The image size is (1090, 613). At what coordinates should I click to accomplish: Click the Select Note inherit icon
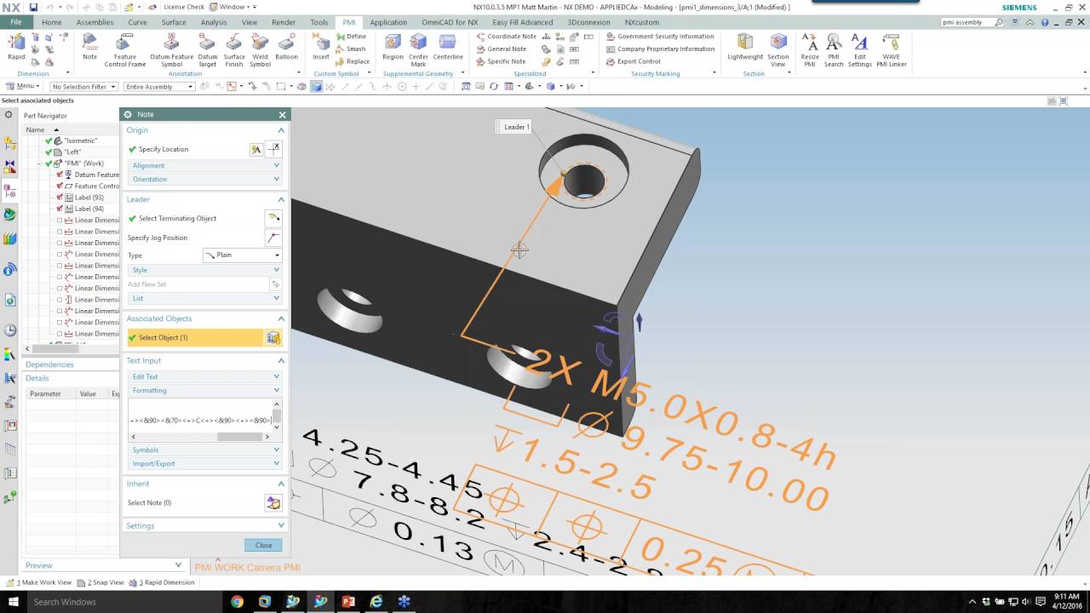pyautogui.click(x=273, y=503)
